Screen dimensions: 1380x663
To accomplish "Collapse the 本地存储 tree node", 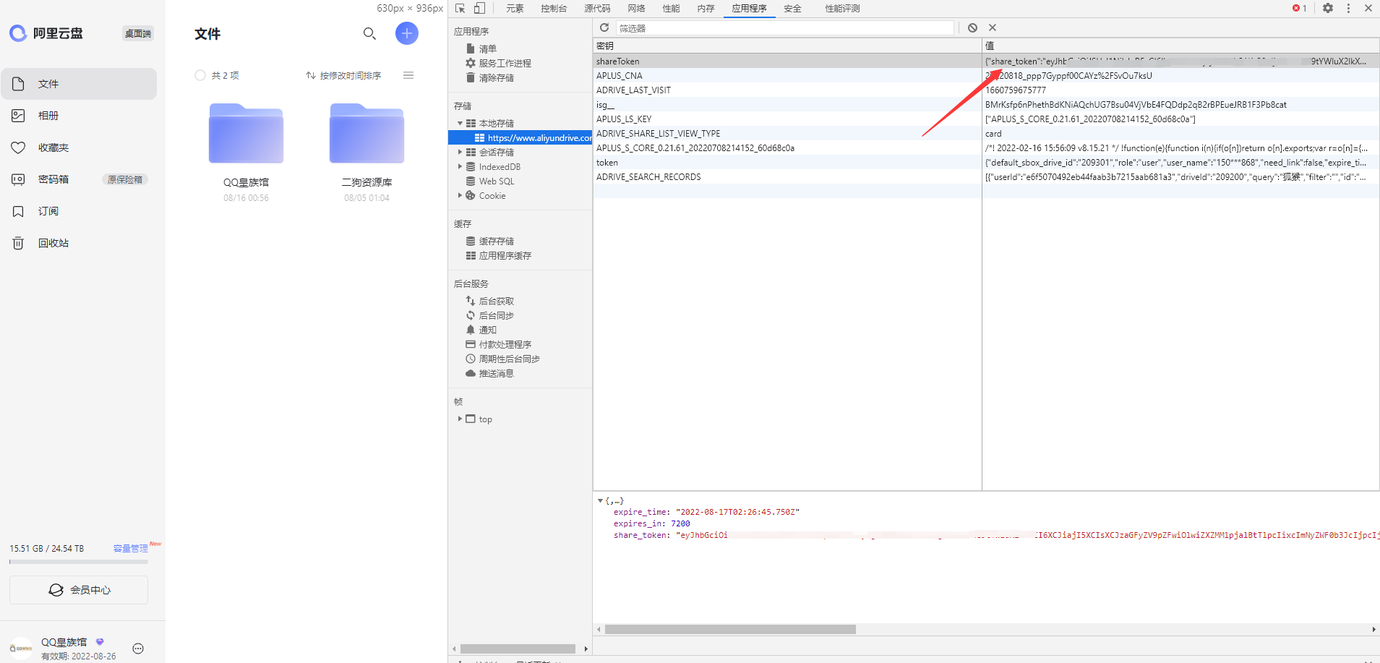I will [x=460, y=124].
